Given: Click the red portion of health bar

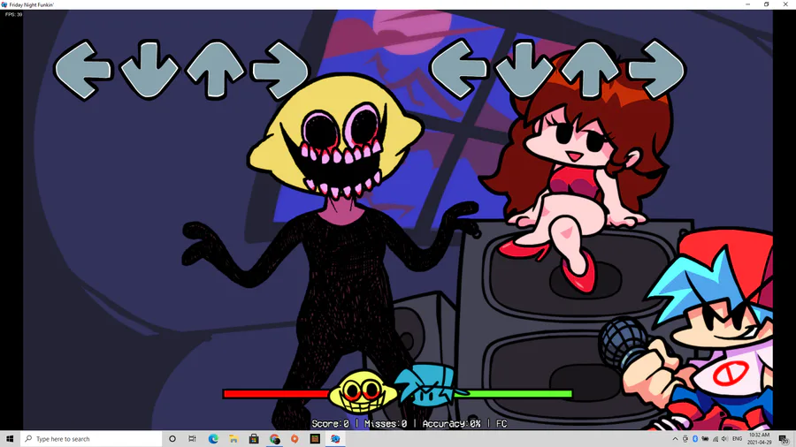Looking at the screenshot, I should pyautogui.click(x=277, y=394).
